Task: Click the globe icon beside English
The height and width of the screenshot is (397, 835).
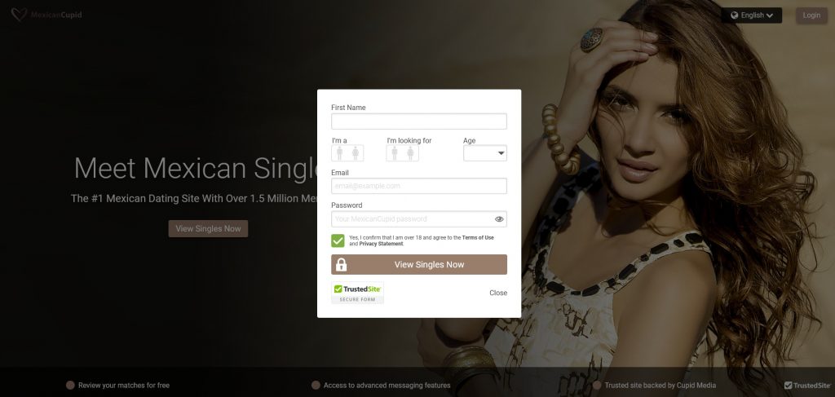Action: coord(735,15)
